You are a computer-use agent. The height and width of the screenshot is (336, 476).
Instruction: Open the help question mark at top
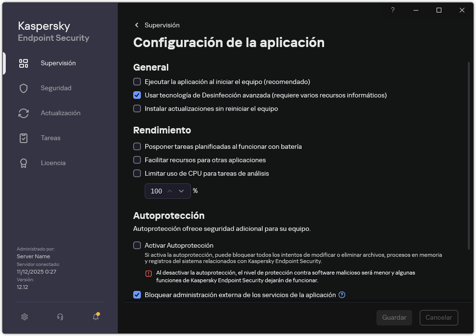(392, 10)
